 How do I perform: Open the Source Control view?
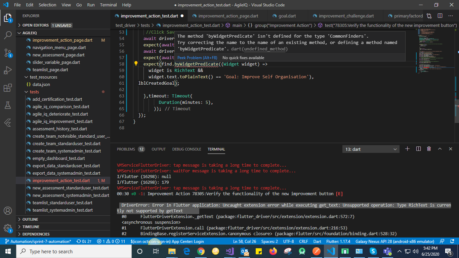coord(8,52)
